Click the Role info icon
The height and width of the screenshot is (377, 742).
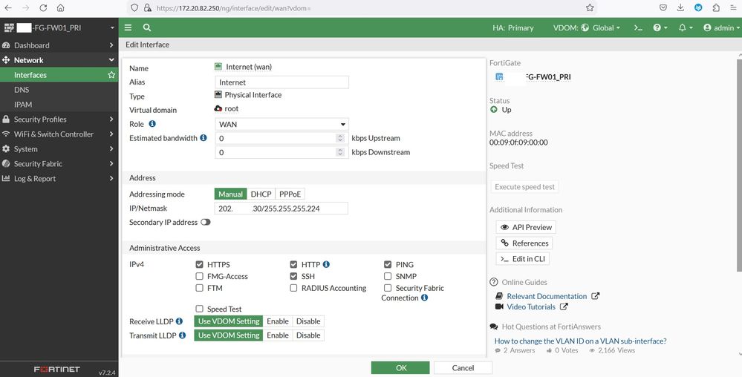tap(152, 123)
